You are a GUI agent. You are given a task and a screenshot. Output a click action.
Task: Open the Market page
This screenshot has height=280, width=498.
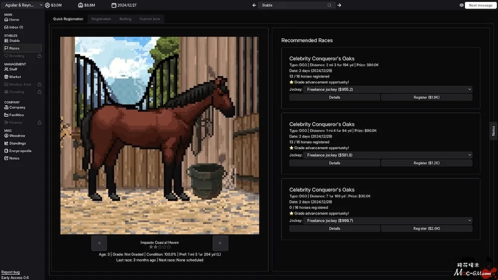(13, 77)
